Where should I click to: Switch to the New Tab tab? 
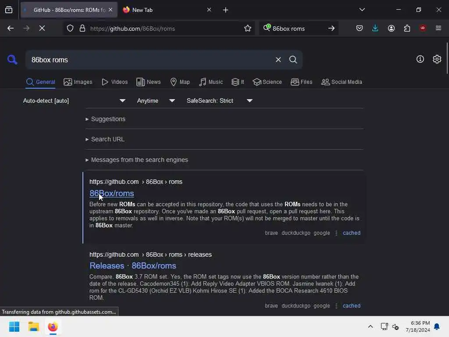(x=167, y=10)
